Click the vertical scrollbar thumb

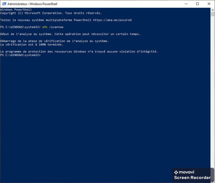tap(213, 14)
